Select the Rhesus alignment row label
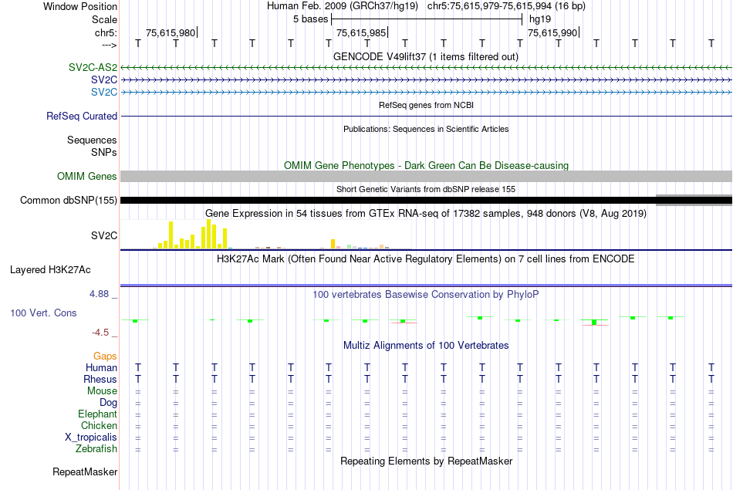This screenshot has width=733, height=490. (x=100, y=379)
